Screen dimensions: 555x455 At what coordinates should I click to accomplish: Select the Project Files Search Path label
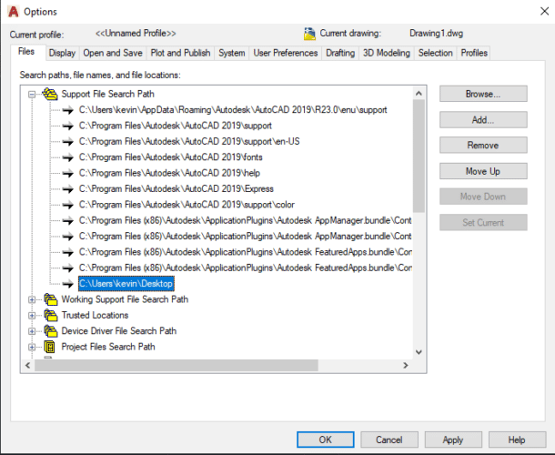(x=108, y=347)
